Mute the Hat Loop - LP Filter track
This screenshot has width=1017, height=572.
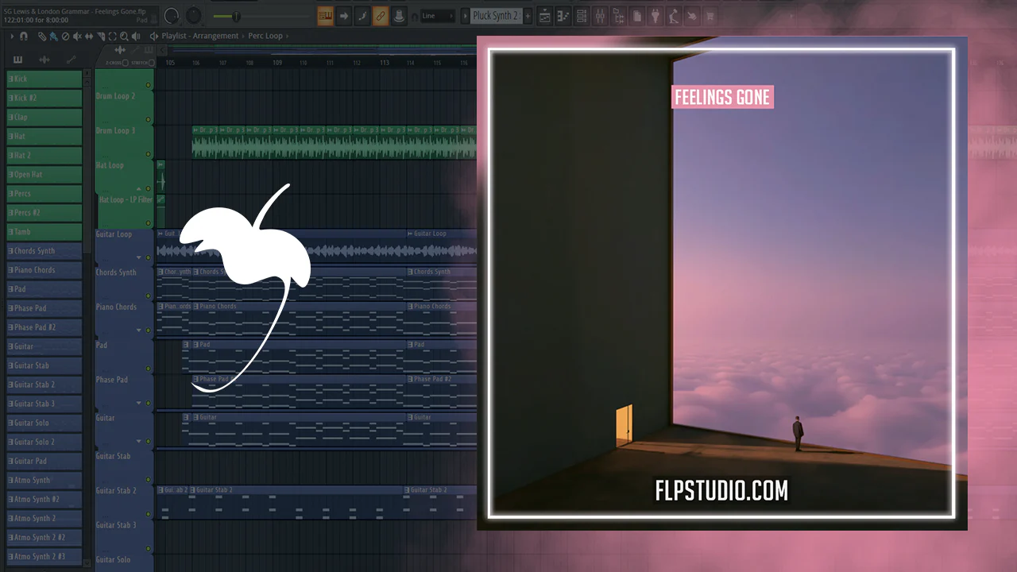click(148, 222)
